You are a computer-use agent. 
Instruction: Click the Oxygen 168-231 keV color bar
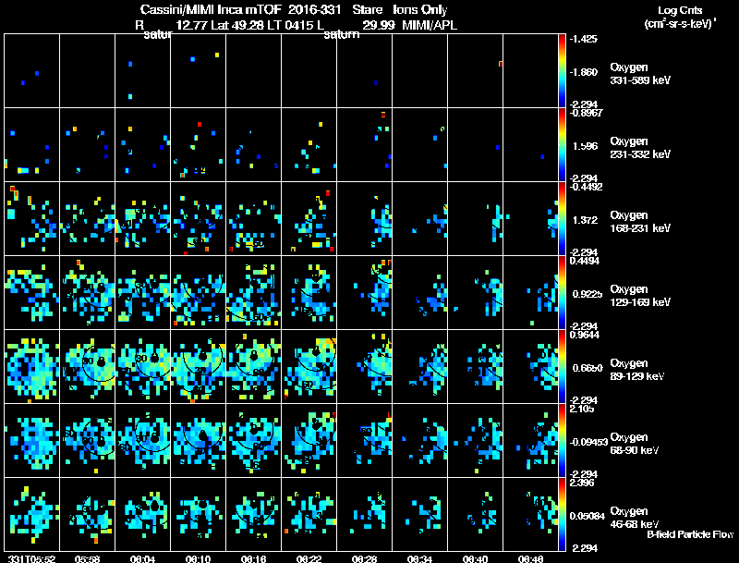pyautogui.click(x=562, y=219)
